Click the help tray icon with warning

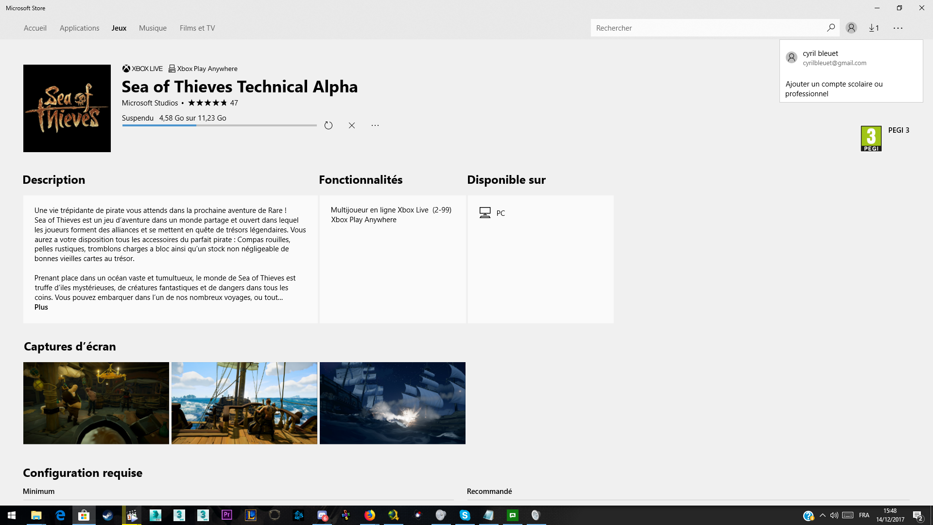click(808, 515)
